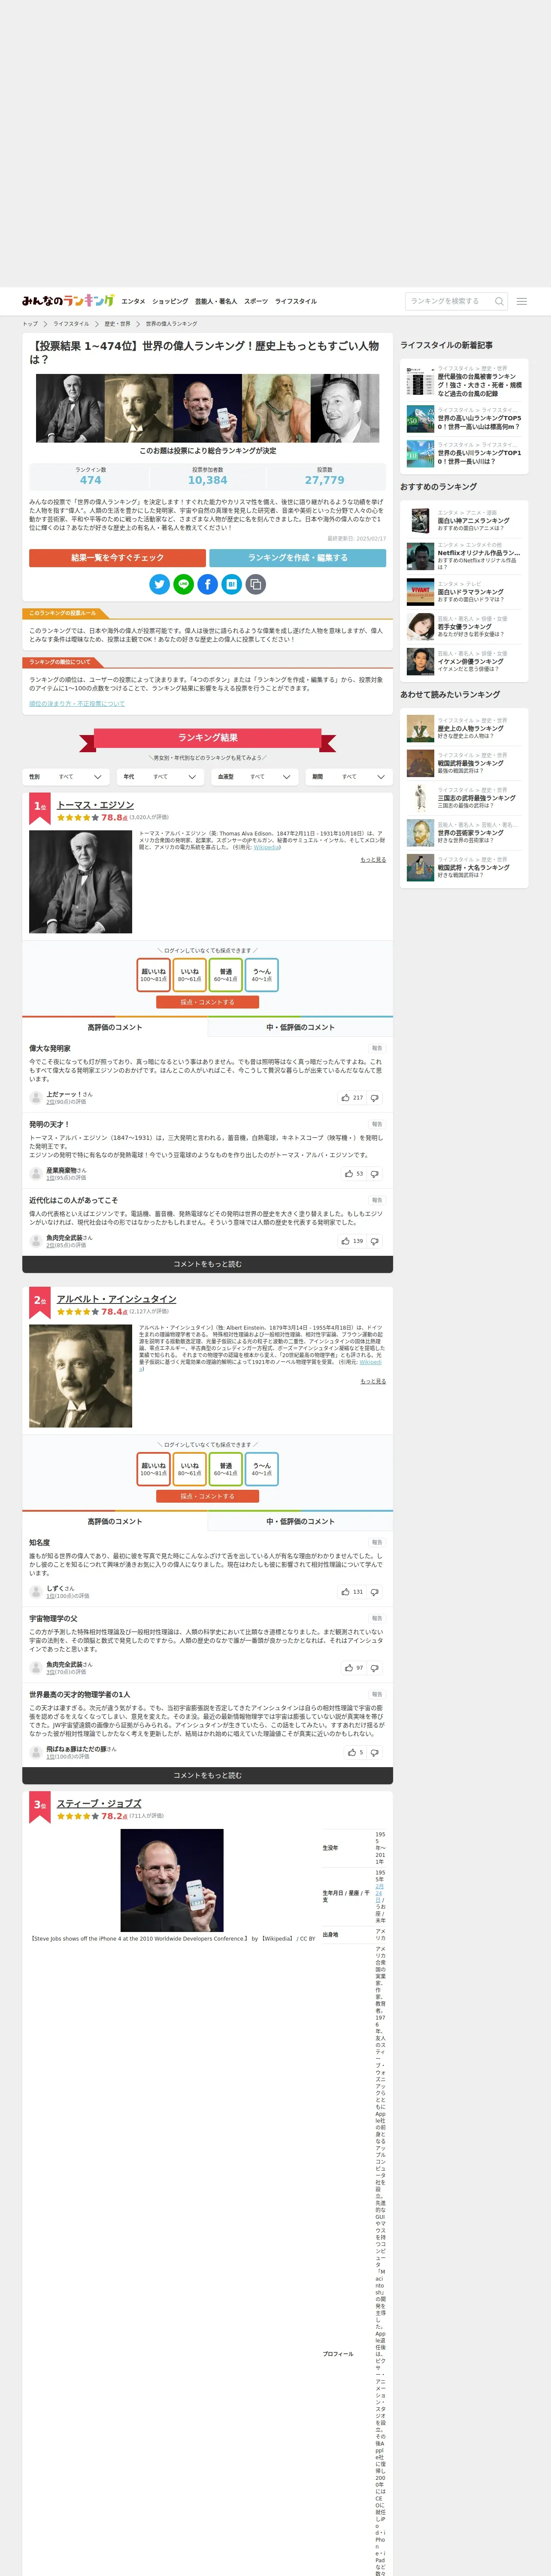The width and height of the screenshot is (551, 2576).
Task: Open 戦国武将最強ランキング sidebar thumbnail
Action: coord(420,763)
